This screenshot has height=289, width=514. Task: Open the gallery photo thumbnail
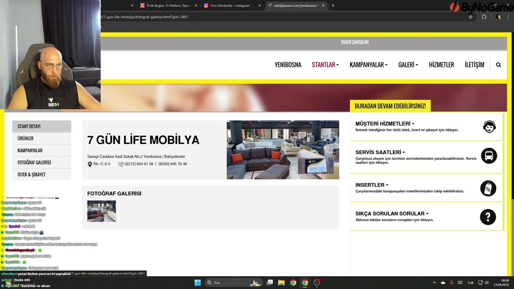(102, 211)
